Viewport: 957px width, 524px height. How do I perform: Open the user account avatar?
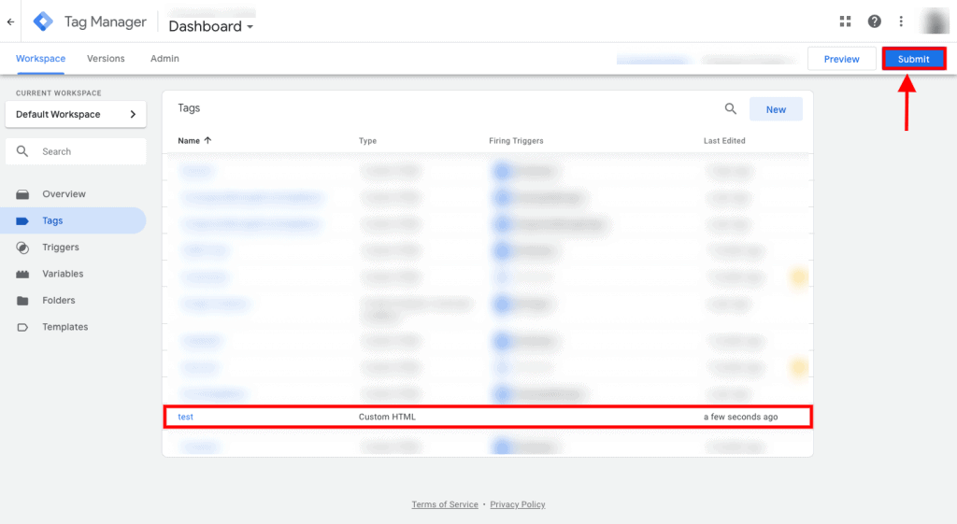pyautogui.click(x=935, y=21)
